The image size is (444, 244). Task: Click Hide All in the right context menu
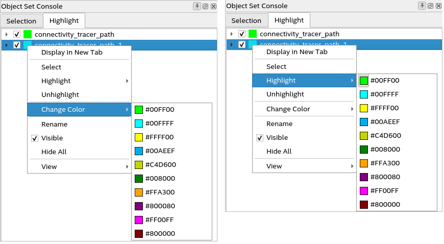(279, 151)
